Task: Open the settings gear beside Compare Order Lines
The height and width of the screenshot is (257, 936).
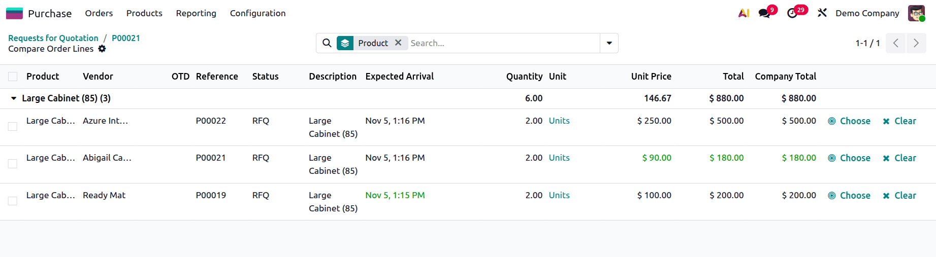Action: [102, 49]
